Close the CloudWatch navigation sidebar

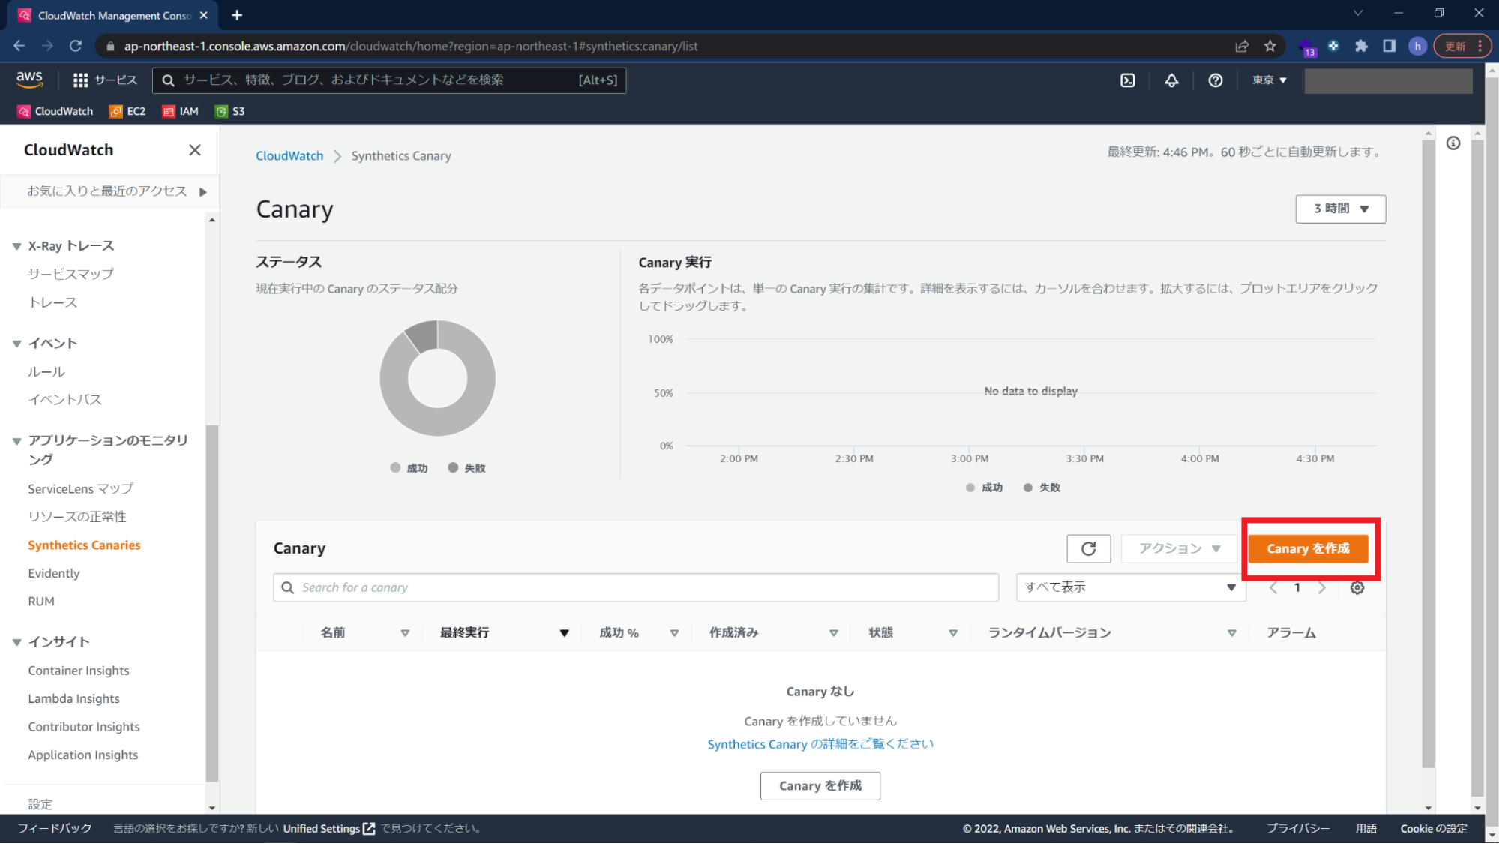coord(195,150)
